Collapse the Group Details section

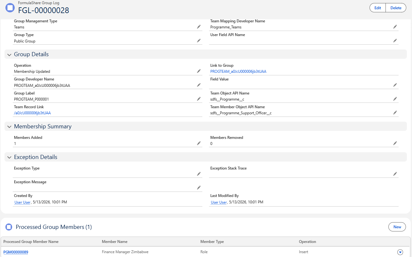coord(9,55)
